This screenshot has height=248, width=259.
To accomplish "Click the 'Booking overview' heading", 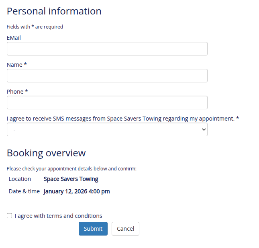I will 46,153.
